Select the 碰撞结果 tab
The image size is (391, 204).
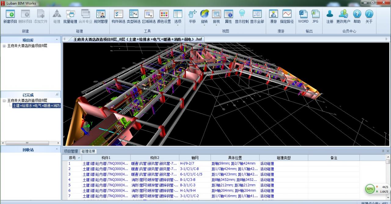(x=88, y=151)
